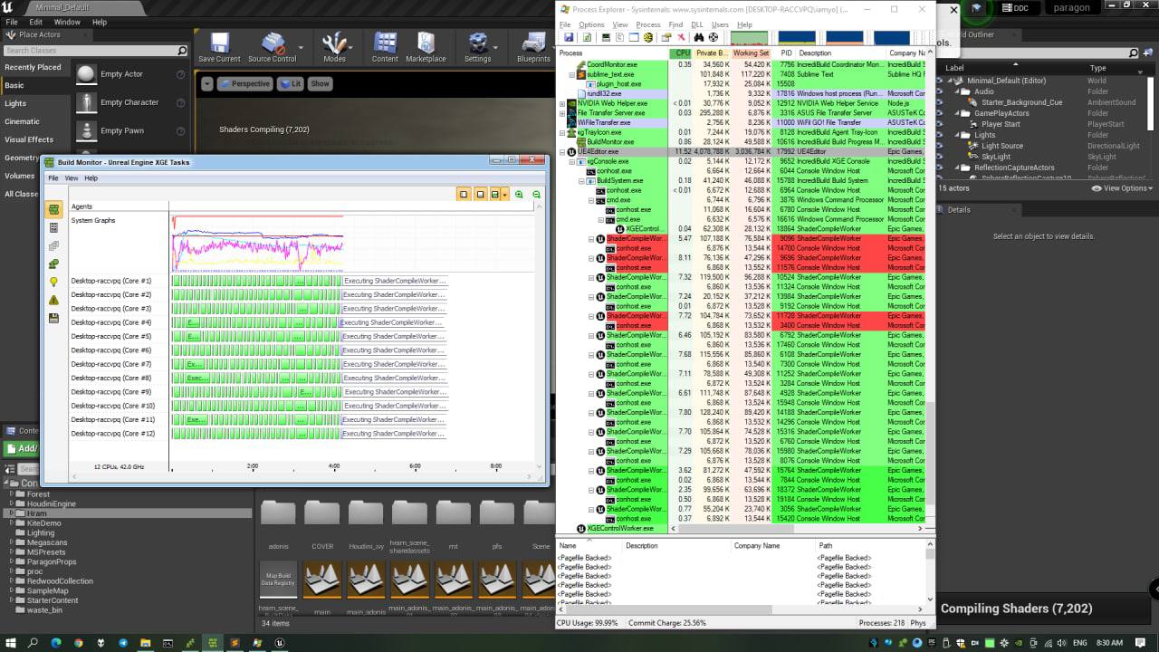The image size is (1159, 652).
Task: Expand NVIDIA Web Helper.exe process node
Action: click(562, 103)
